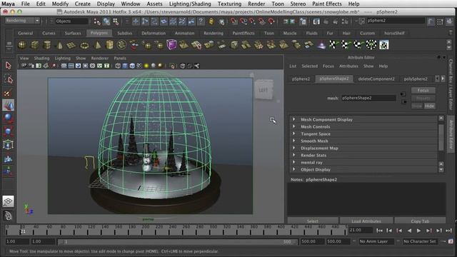The width and height of the screenshot is (457, 257).
Task: Open the Create menu
Action: coord(83,4)
